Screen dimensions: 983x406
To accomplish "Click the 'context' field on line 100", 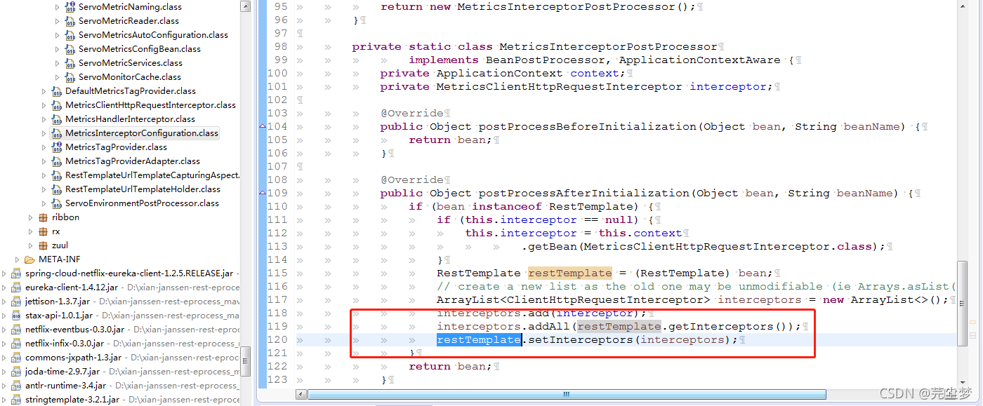I will click(595, 74).
